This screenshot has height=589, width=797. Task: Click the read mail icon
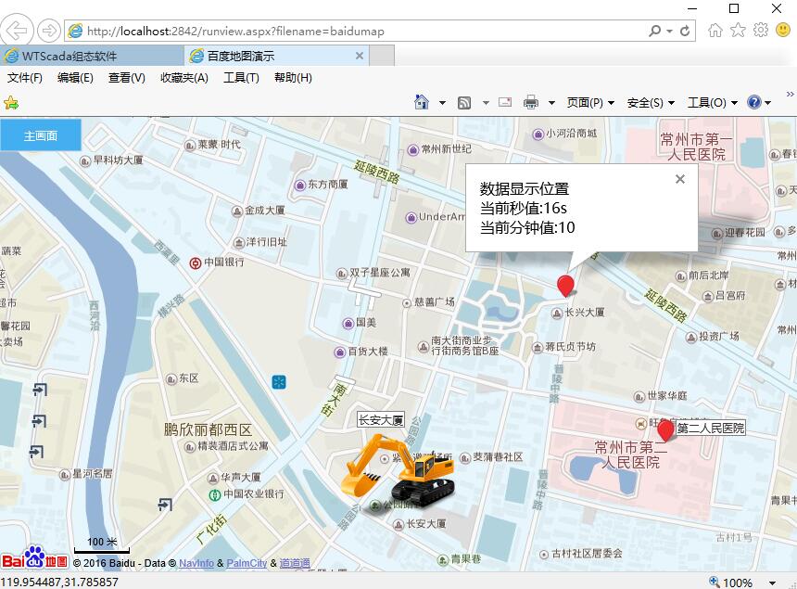coord(505,102)
